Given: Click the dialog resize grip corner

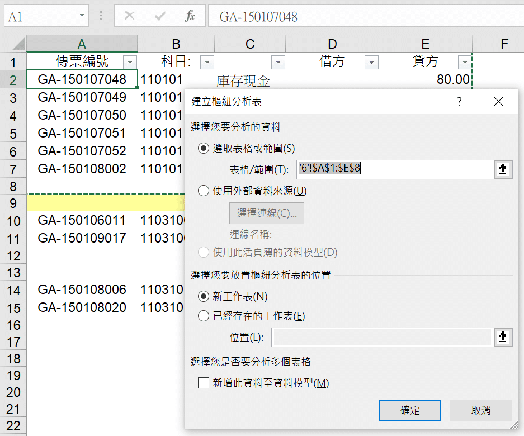Looking at the screenshot, I should point(514,425).
